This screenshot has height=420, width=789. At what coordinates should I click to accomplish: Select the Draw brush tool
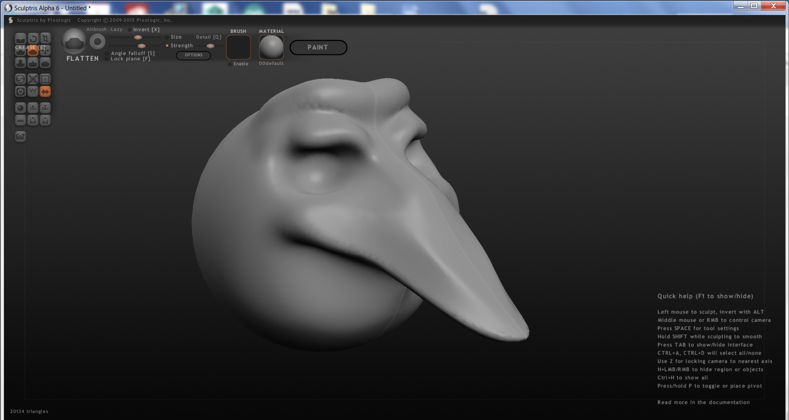20,51
